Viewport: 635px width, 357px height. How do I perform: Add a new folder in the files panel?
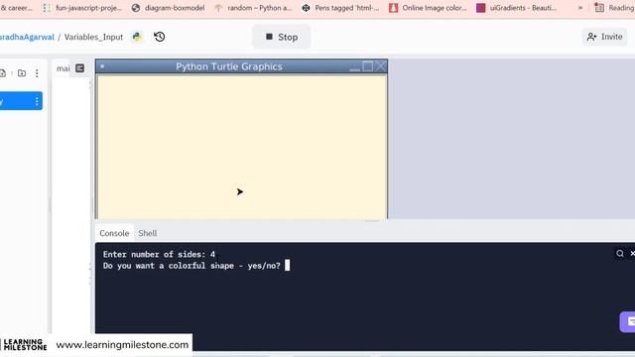click(22, 73)
